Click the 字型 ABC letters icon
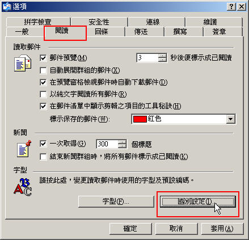The image size is (249, 240). (23, 187)
